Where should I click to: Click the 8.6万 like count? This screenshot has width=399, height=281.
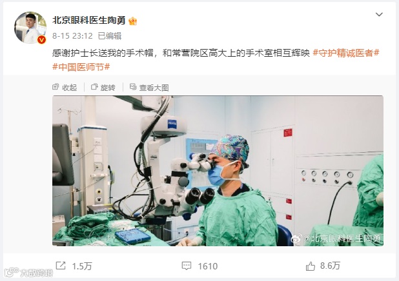330,266
